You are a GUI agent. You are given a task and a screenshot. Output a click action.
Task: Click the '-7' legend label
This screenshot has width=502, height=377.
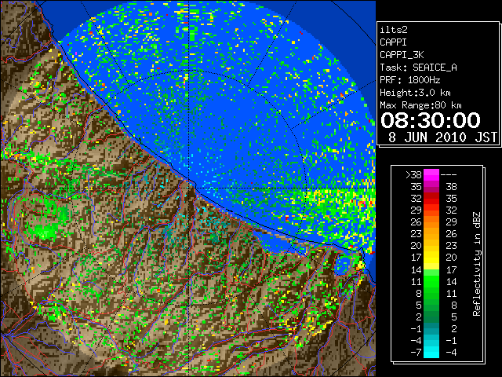tap(416, 353)
